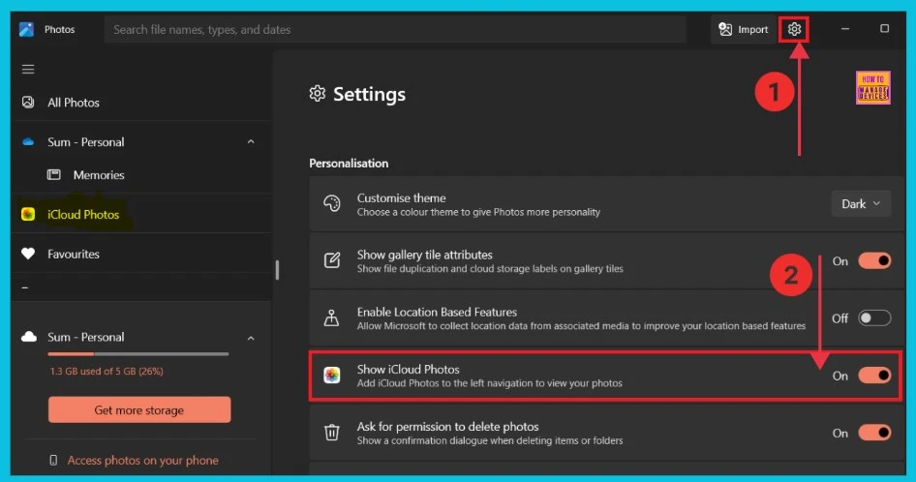Viewport: 916px width, 482px height.
Task: Enable Location Based Features switch
Action: click(x=874, y=317)
